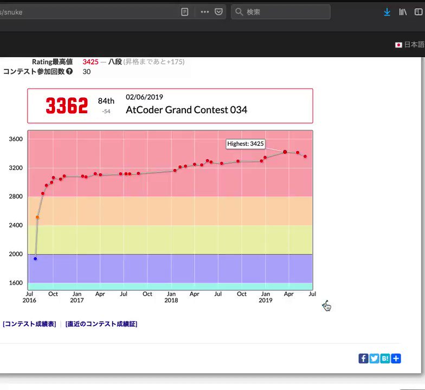Image resolution: width=425 pixels, height=390 pixels.
Task: Share page via Facebook icon
Action: point(363,359)
